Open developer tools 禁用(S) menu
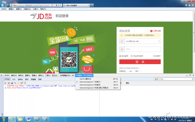 21,75
